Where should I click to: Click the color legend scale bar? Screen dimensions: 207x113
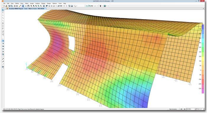click(203, 59)
